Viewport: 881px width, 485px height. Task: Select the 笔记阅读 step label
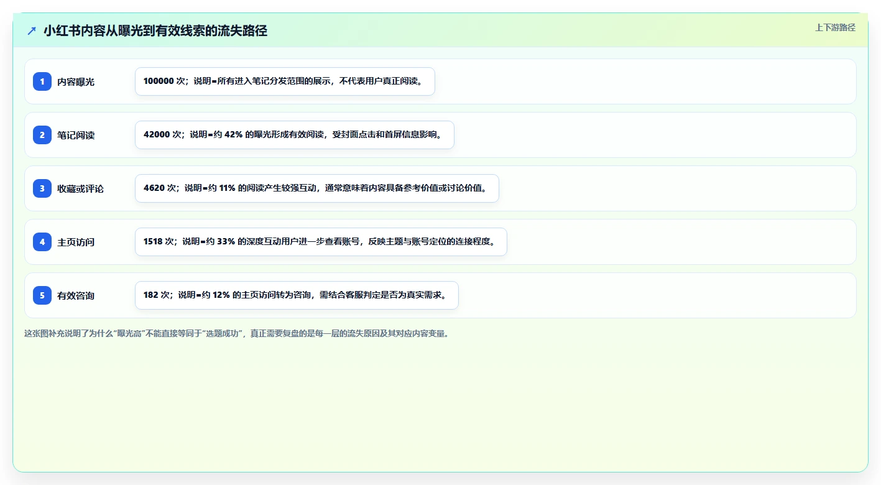click(76, 135)
